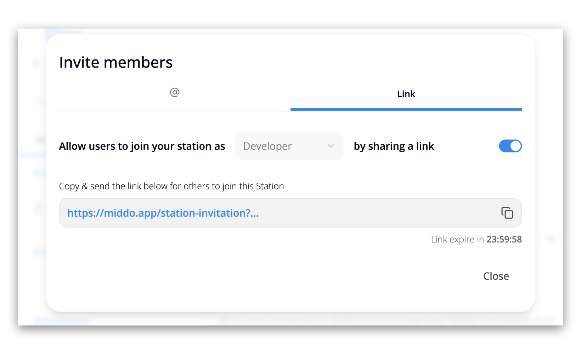
Task: Click the "Copy & send the link below" instruction
Action: click(171, 186)
